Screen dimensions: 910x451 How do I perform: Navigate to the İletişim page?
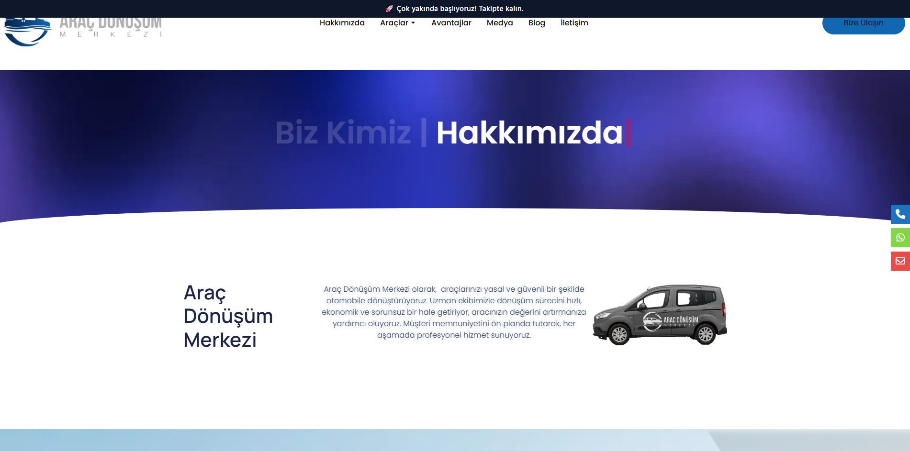[574, 23]
